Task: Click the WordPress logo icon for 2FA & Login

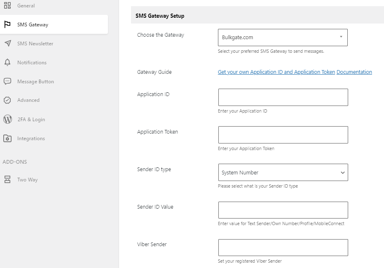Action: pos(7,119)
